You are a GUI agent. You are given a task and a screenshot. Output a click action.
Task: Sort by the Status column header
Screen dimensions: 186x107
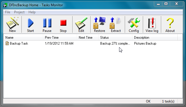115,38
